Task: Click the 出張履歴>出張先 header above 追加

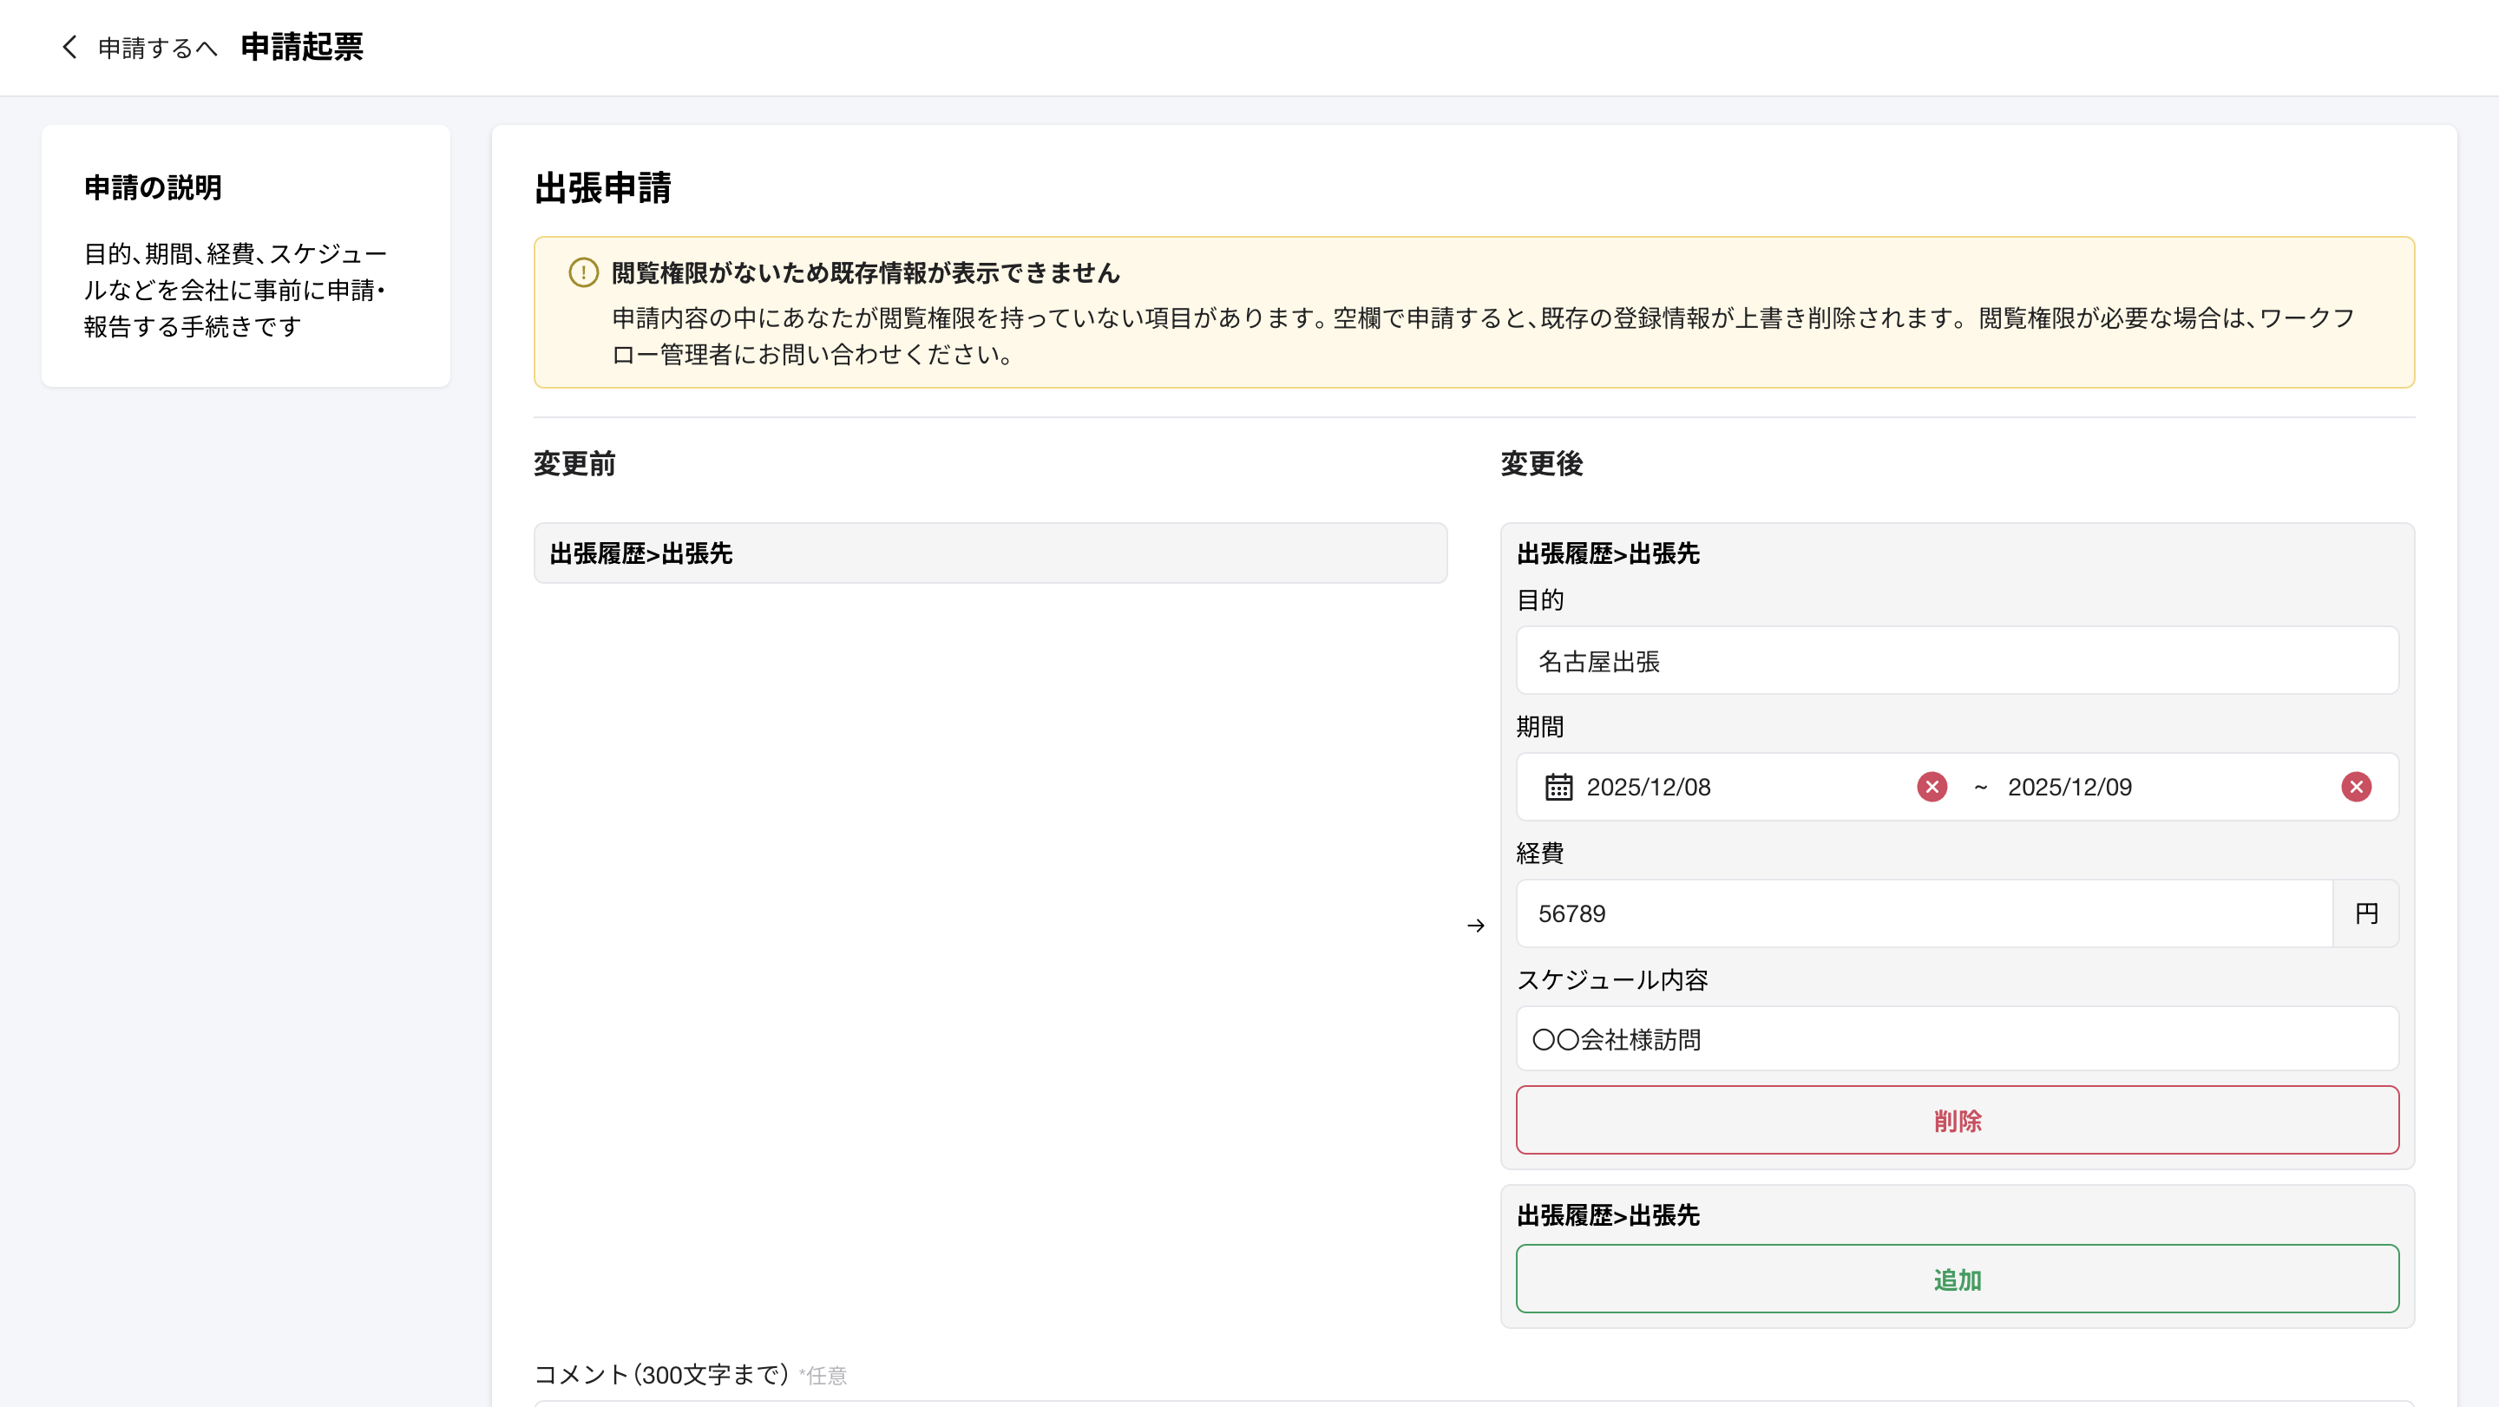Action: click(x=1608, y=1215)
